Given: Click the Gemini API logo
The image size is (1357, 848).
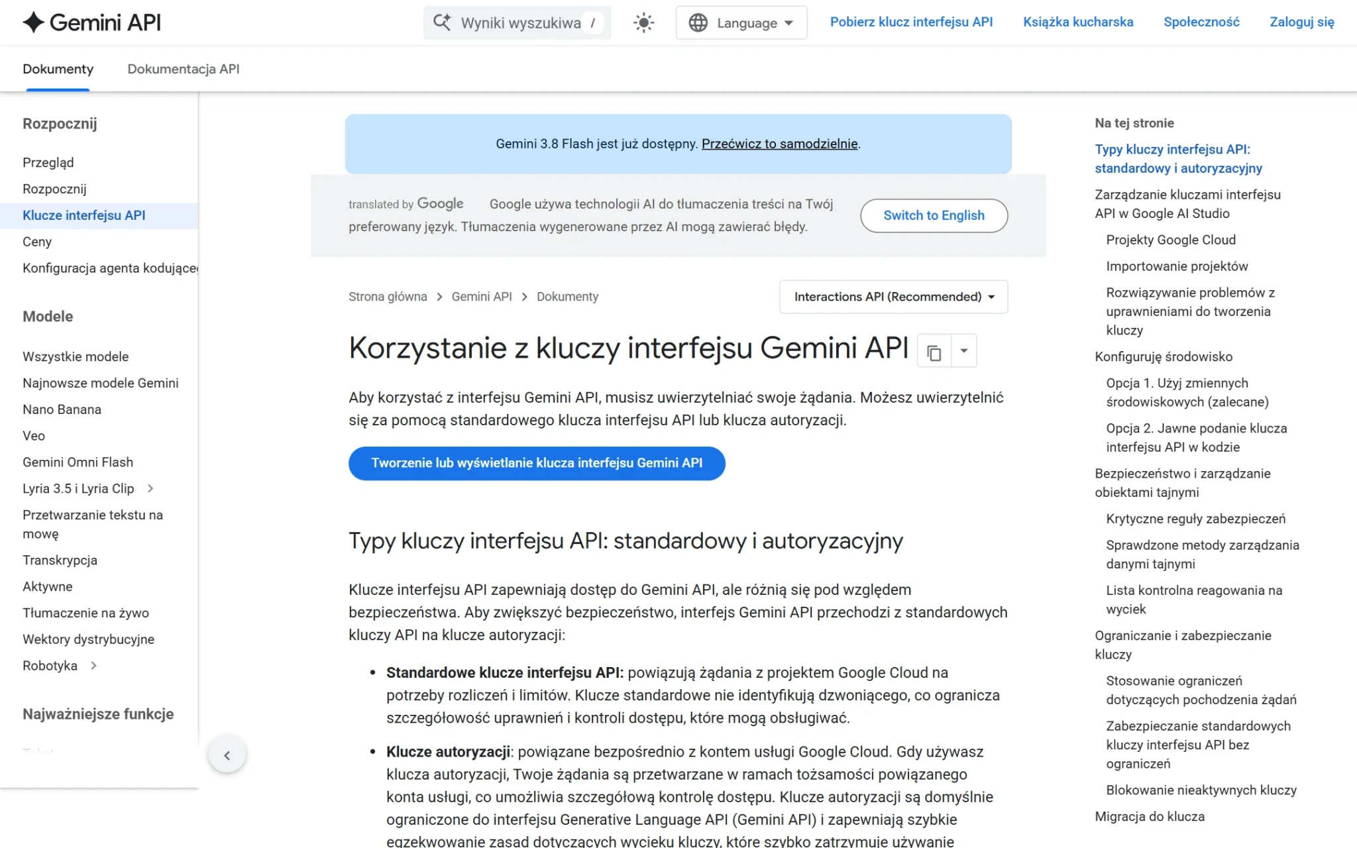Looking at the screenshot, I should click(x=92, y=23).
